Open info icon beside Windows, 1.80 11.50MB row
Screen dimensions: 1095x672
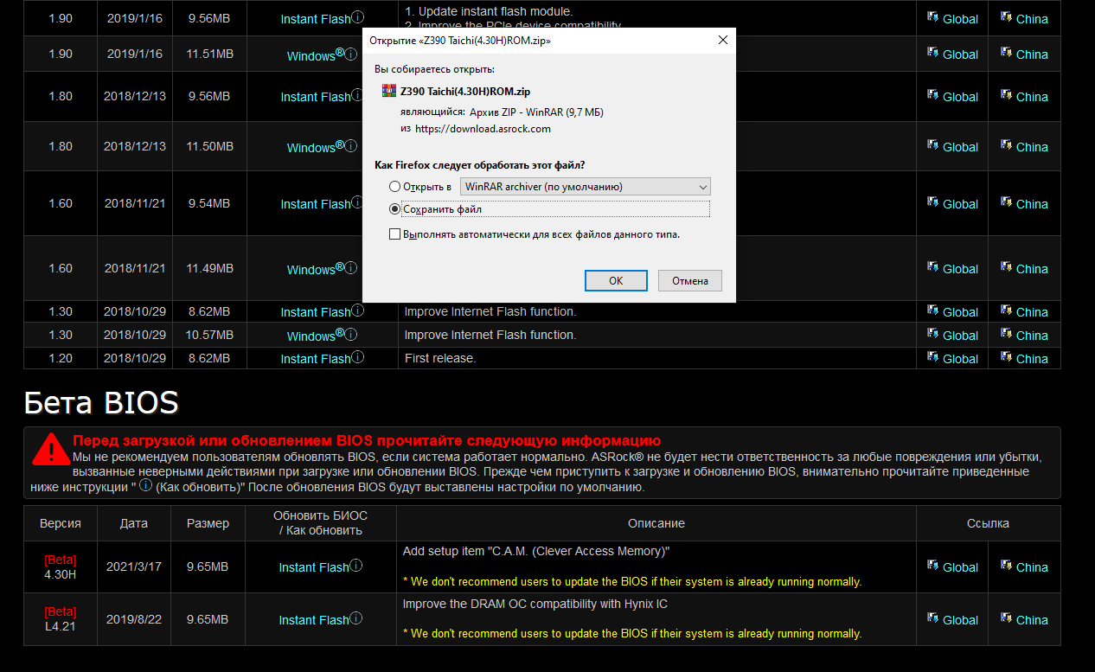click(351, 146)
